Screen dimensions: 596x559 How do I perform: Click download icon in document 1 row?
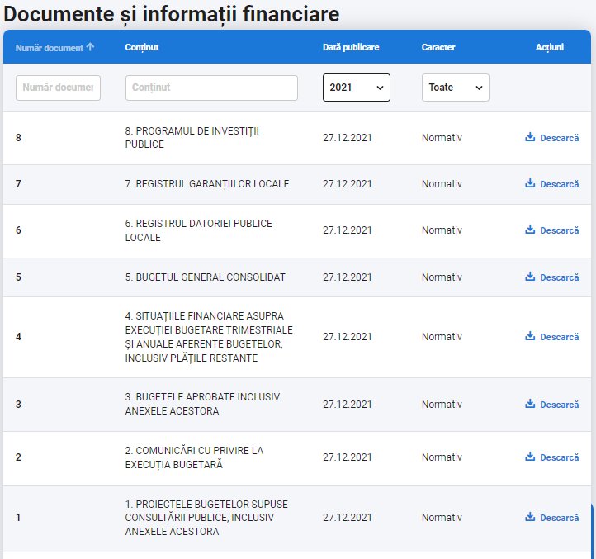point(530,517)
